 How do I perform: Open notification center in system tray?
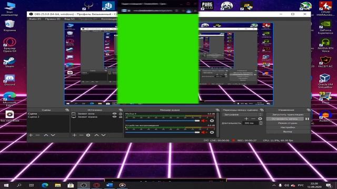tap(329, 185)
